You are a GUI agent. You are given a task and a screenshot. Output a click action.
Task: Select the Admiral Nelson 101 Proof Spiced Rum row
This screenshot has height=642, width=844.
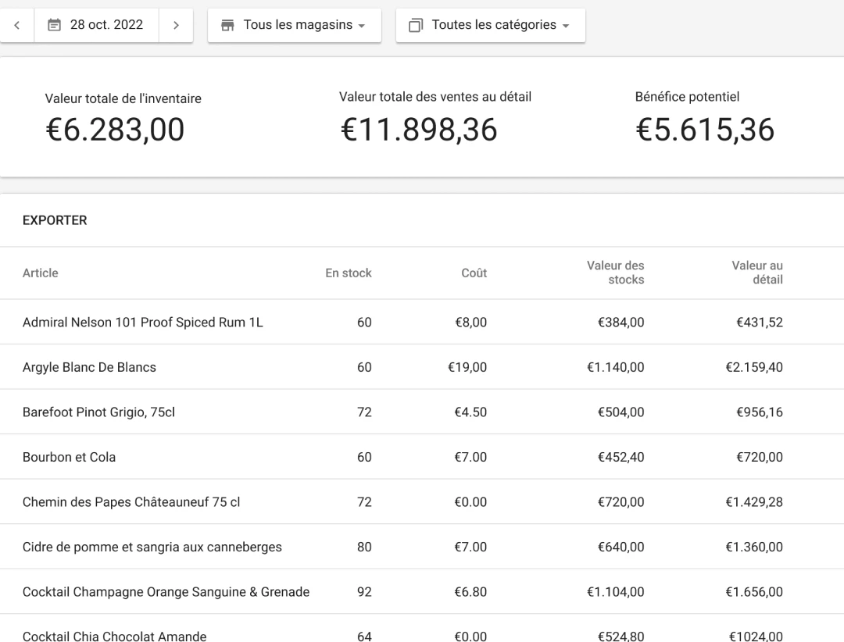click(143, 322)
